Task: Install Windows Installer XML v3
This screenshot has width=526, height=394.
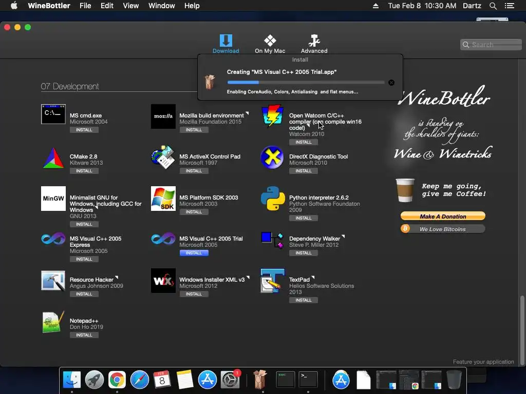Action: click(194, 294)
